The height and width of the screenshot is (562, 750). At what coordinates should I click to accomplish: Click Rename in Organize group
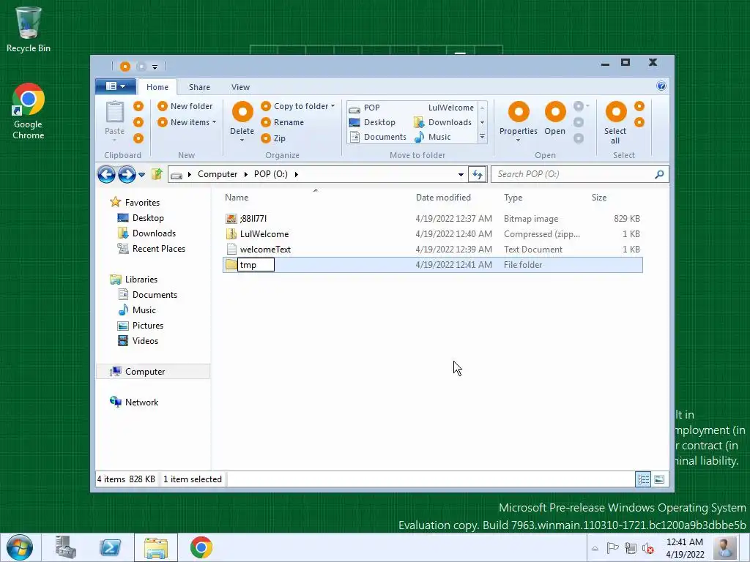click(x=283, y=122)
